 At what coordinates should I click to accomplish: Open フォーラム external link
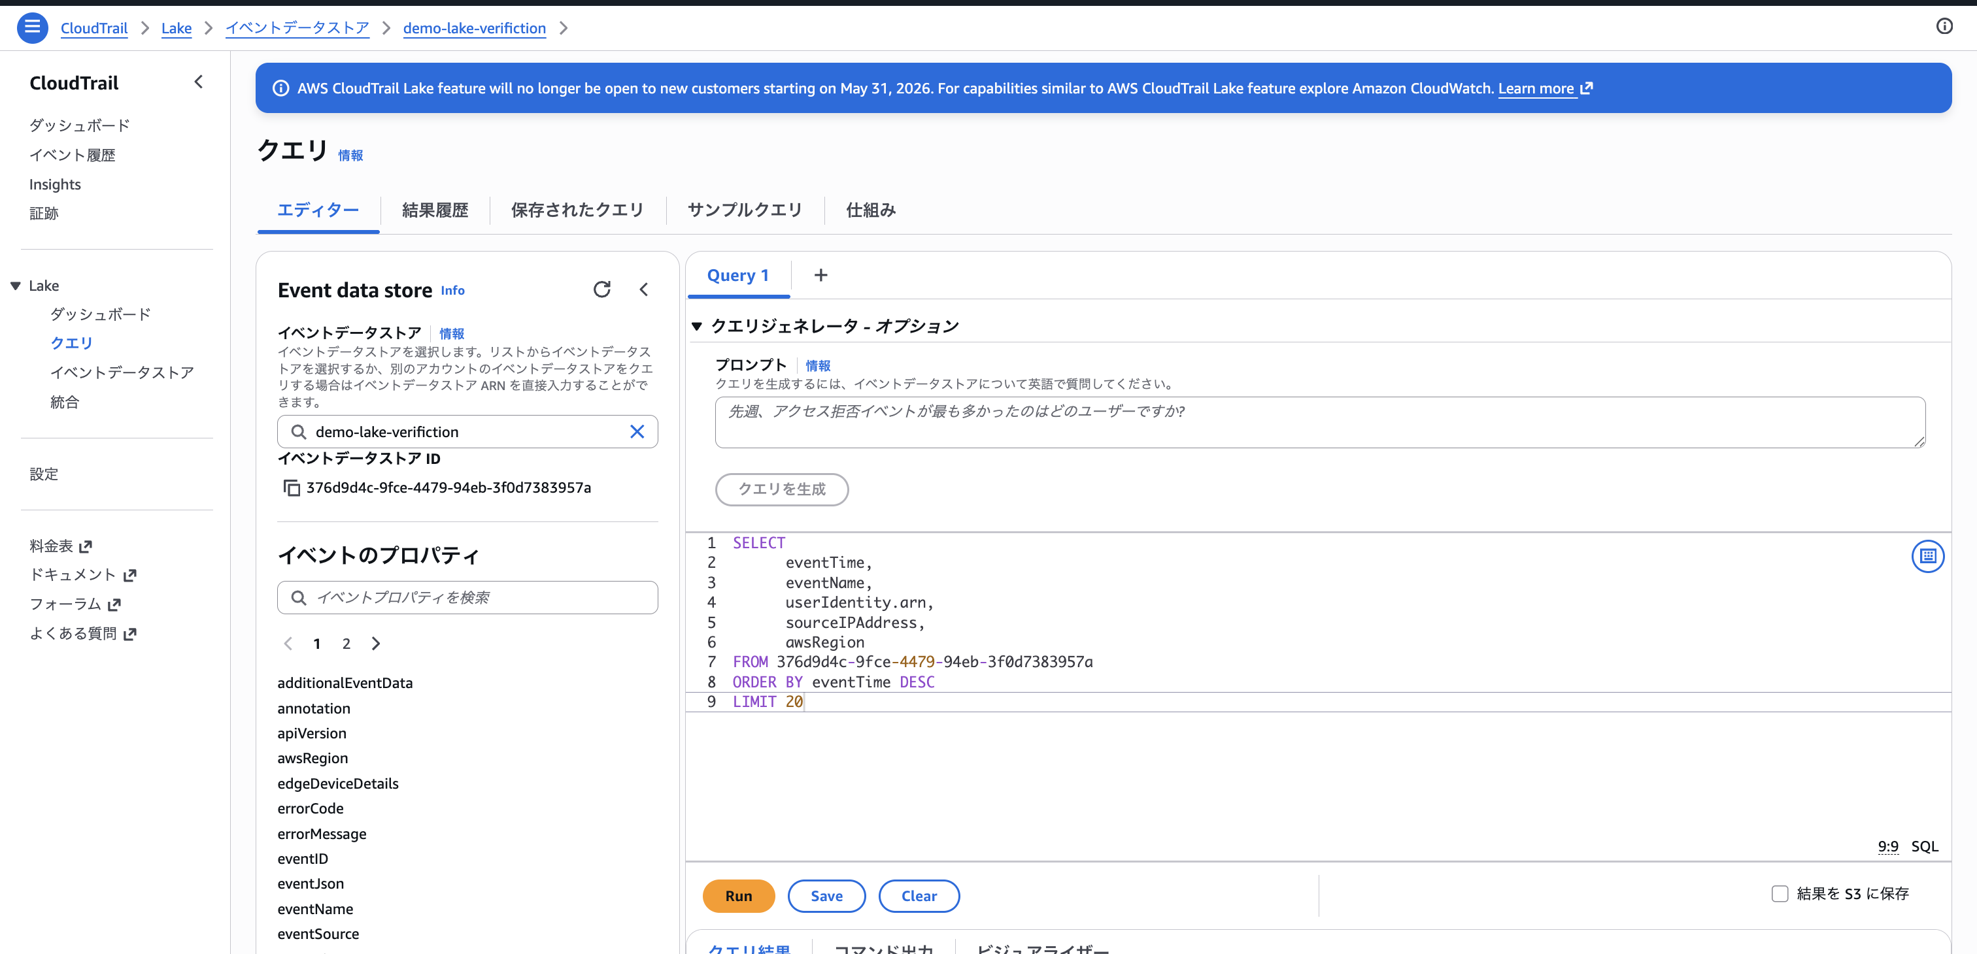[75, 604]
